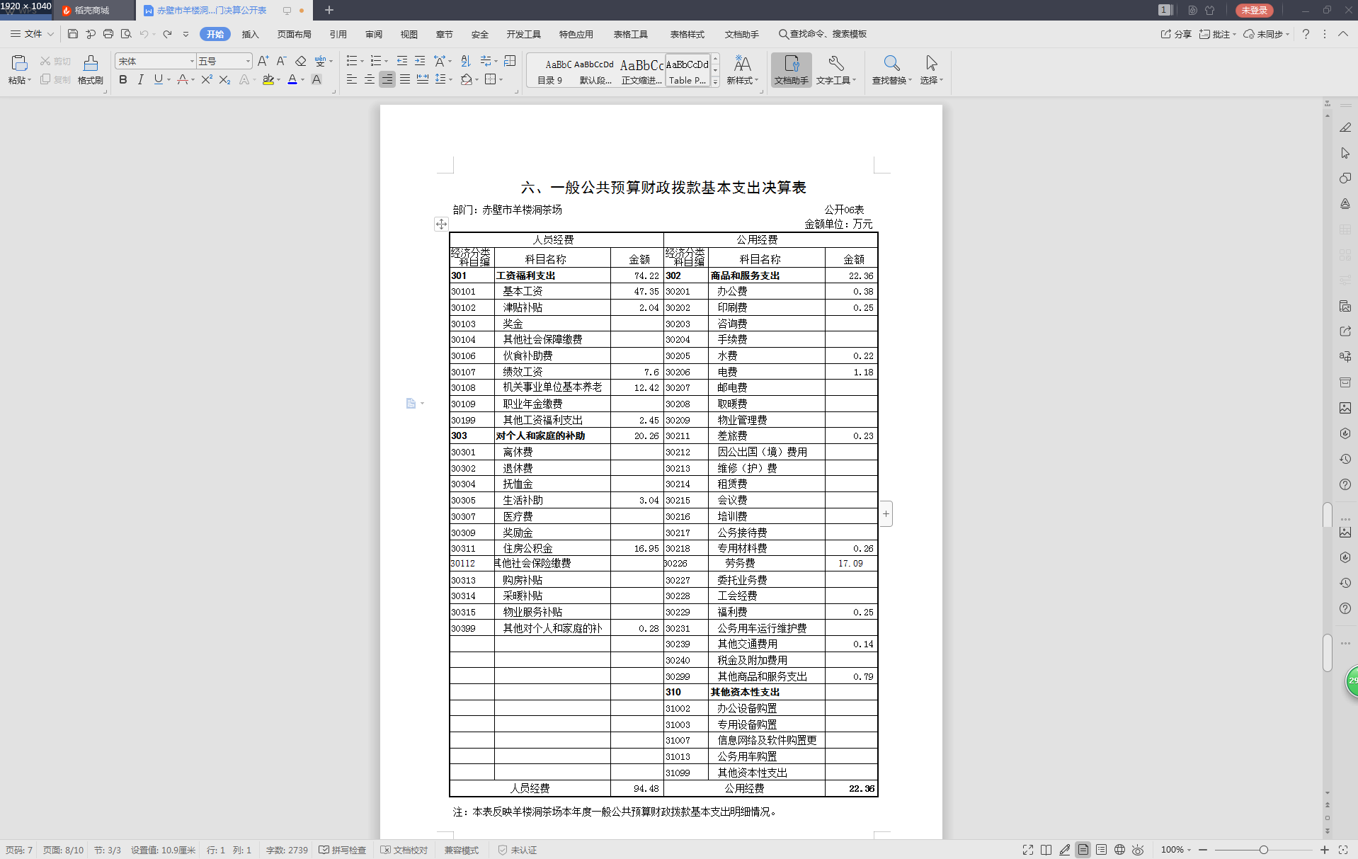
Task: Open a new tab with plus button
Action: (x=329, y=10)
